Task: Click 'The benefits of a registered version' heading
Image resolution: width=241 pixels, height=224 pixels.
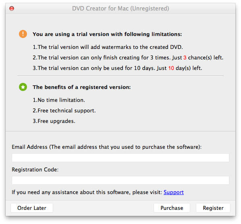Action: 82,87
